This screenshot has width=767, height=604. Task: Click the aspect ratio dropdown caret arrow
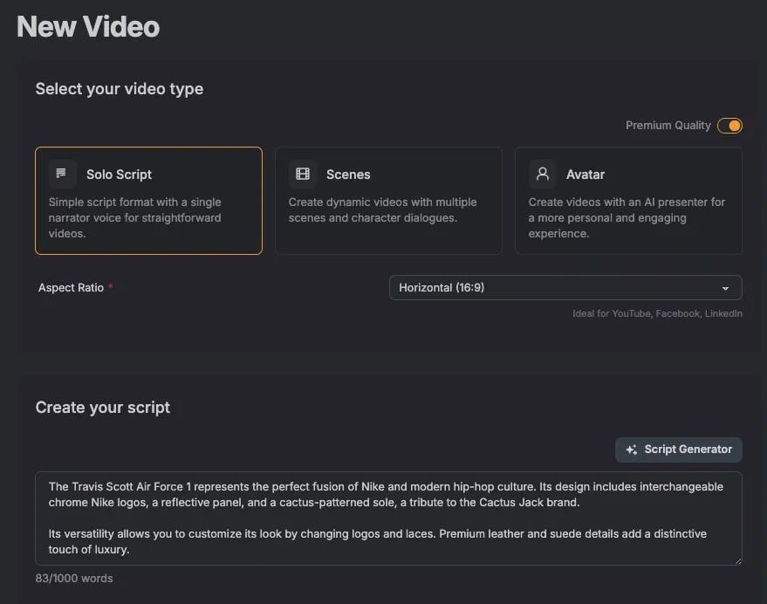click(725, 288)
